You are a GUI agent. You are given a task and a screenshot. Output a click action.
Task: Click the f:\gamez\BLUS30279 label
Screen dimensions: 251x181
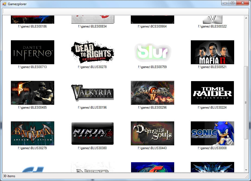(x=33, y=148)
